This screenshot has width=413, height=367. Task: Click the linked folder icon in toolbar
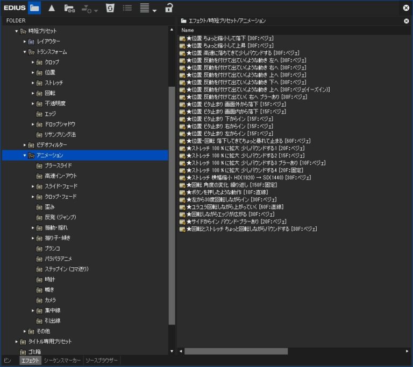[x=69, y=8]
